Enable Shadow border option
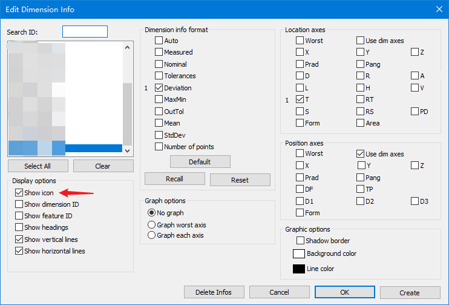Image resolution: width=449 pixels, height=305 pixels. [x=300, y=241]
